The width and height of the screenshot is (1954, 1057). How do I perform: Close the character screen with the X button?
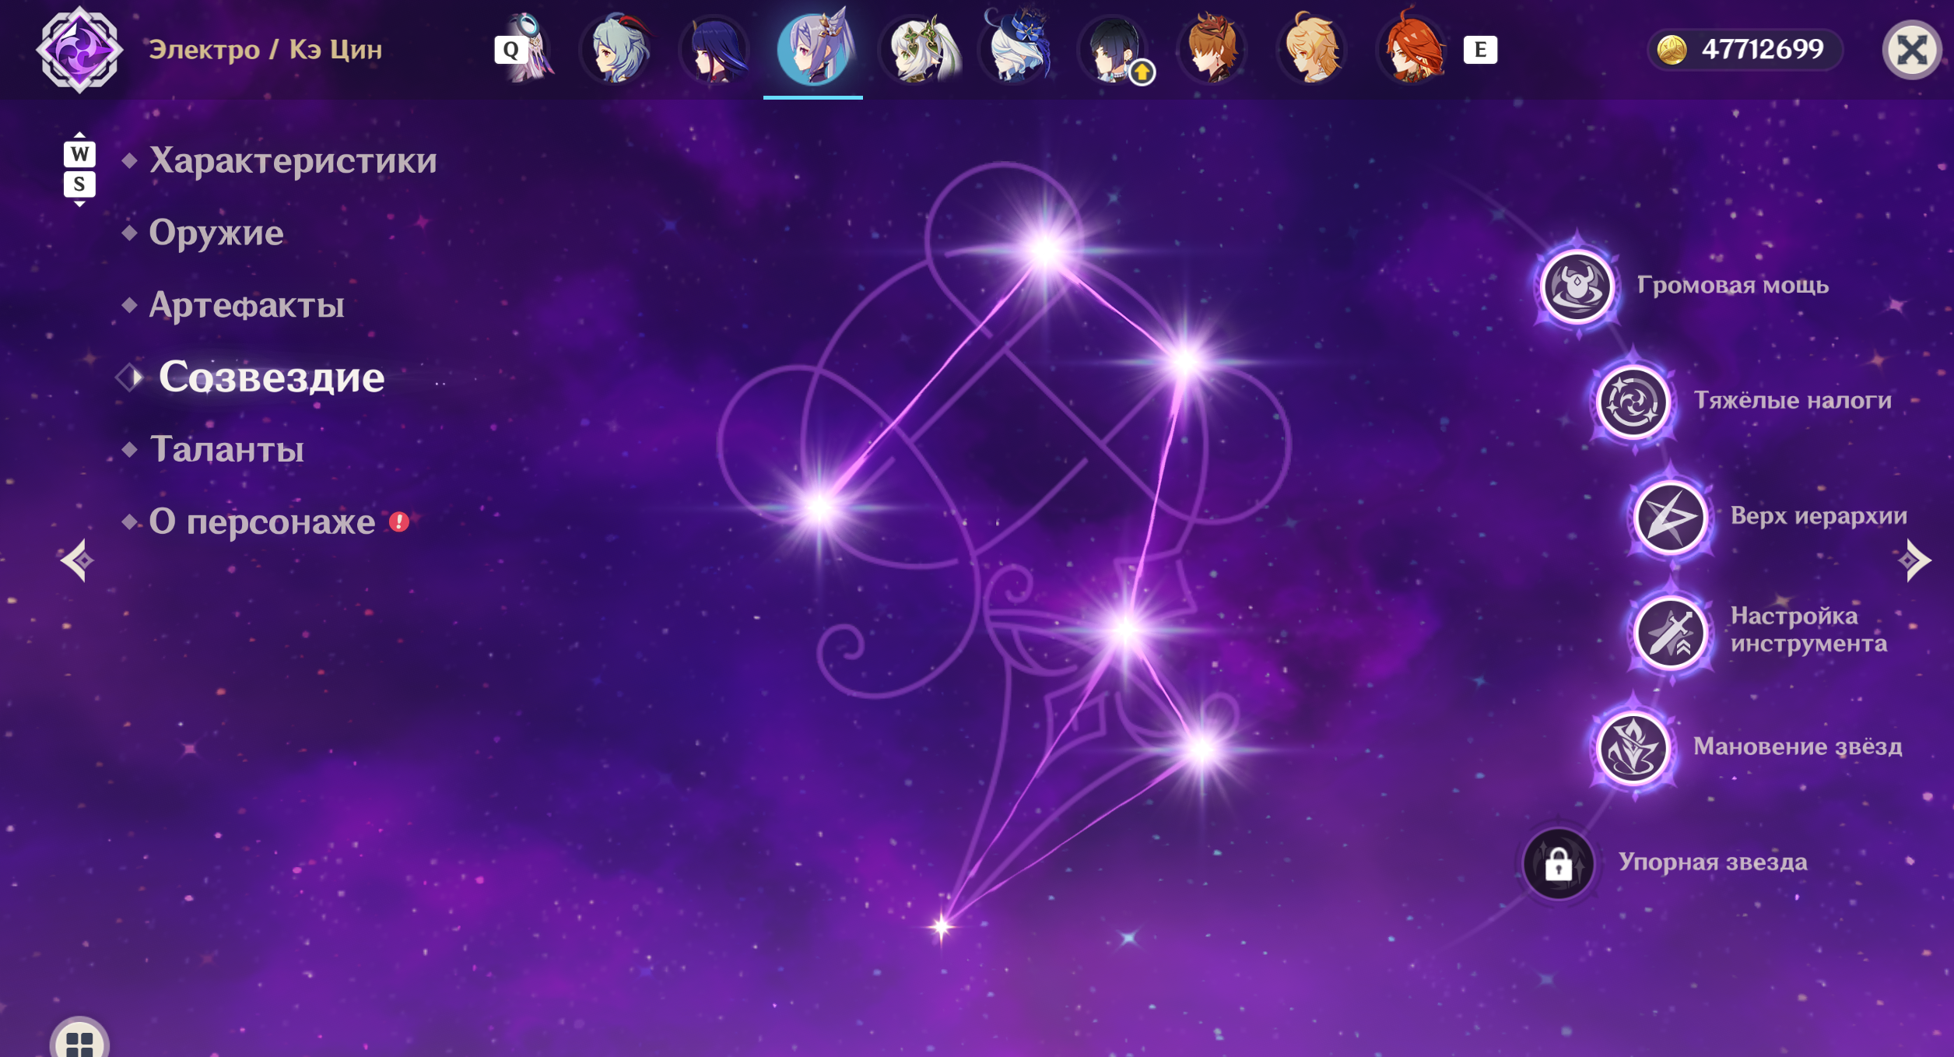pos(1911,51)
